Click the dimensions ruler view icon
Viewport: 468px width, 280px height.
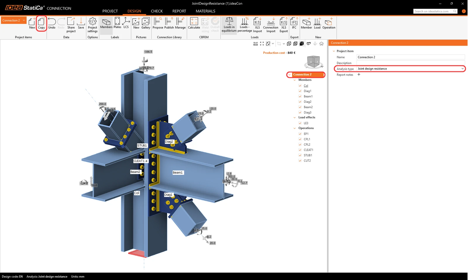pyautogui.click(x=255, y=44)
